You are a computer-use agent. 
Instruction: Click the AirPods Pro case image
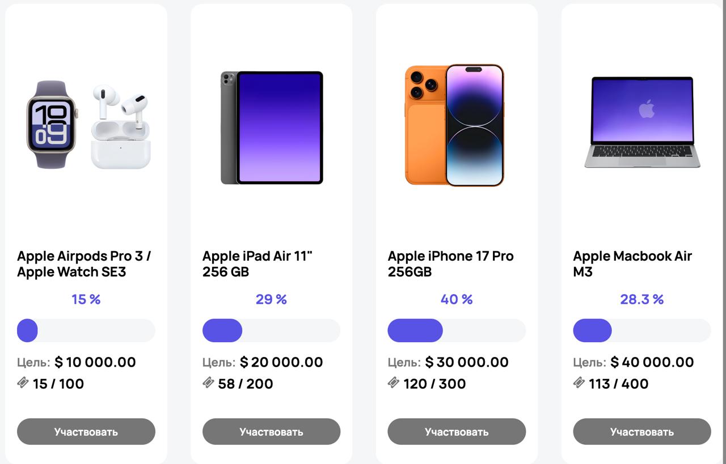[121, 127]
